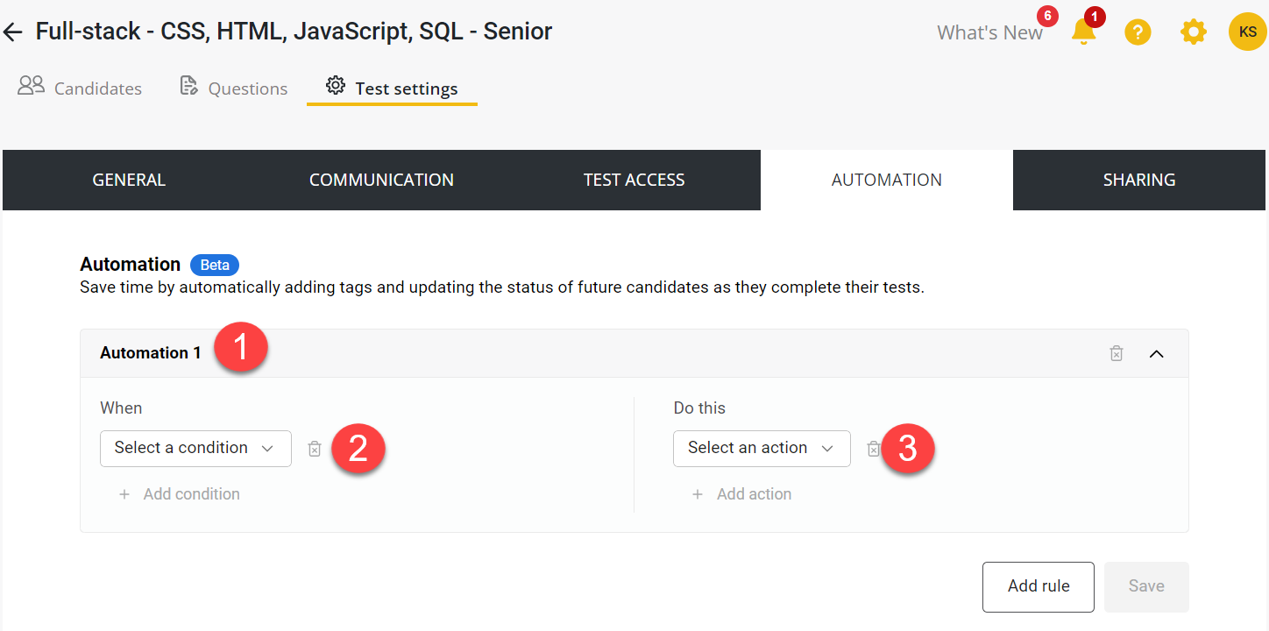The width and height of the screenshot is (1269, 631).
Task: Delete Automation 1 using header trash icon
Action: click(x=1117, y=353)
